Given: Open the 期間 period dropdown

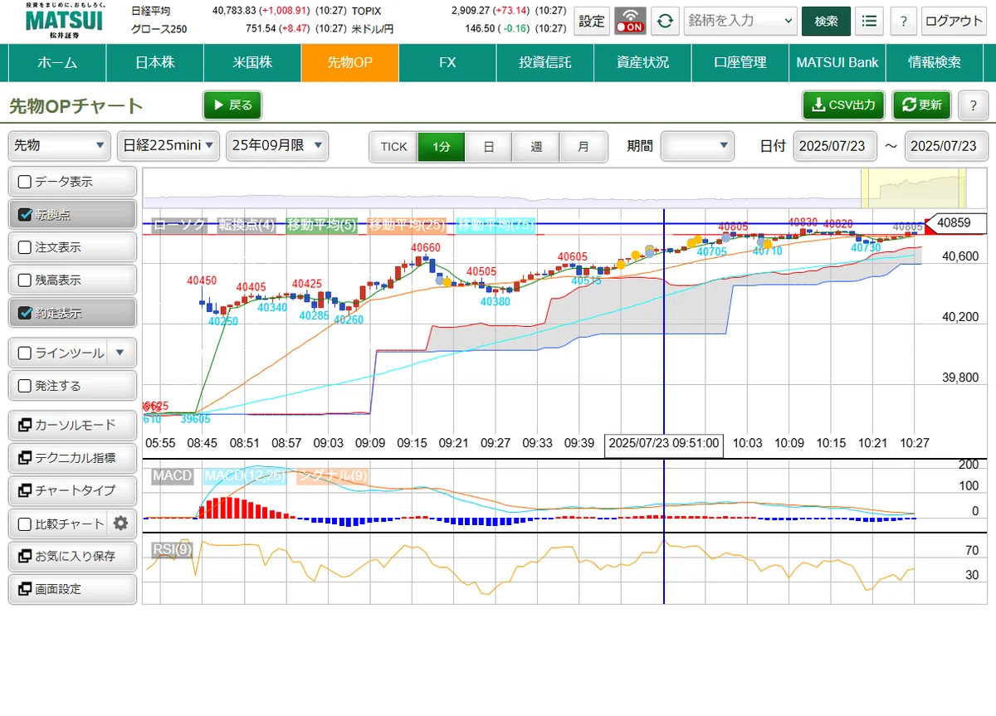Looking at the screenshot, I should click(698, 145).
